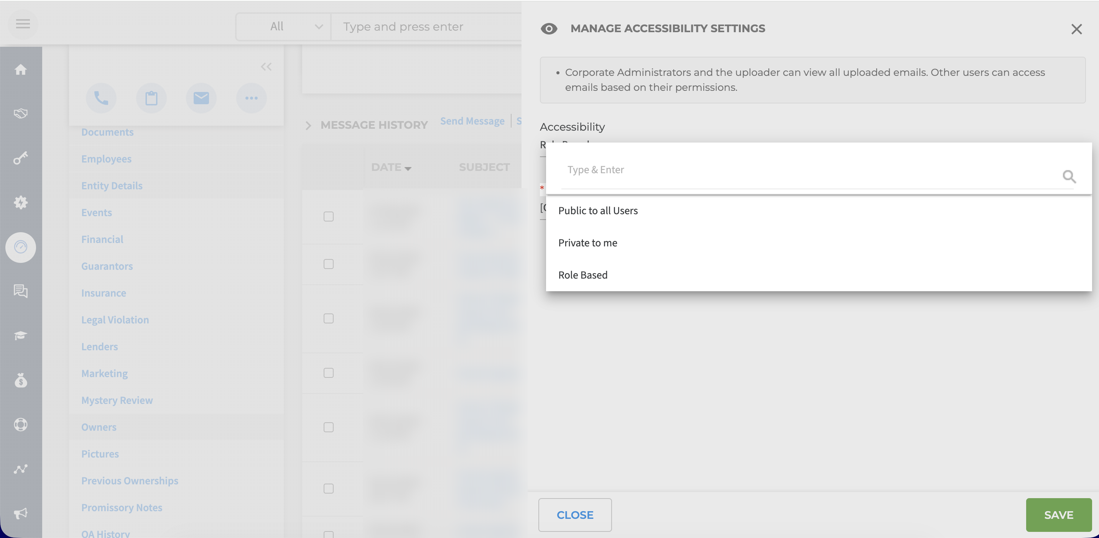Viewport: 1099px width, 538px height.
Task: Open Lenders in the side list
Action: pyautogui.click(x=99, y=346)
